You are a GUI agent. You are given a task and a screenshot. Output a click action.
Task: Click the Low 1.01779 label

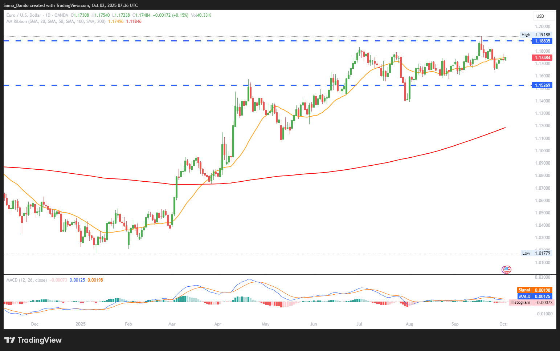click(536, 253)
